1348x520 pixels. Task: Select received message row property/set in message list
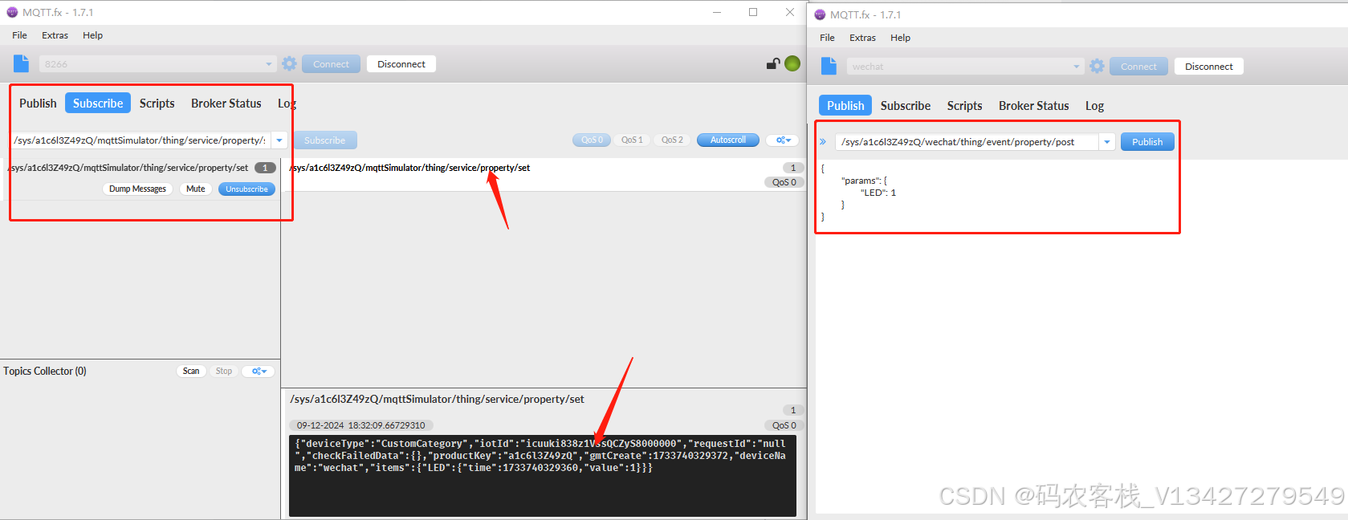pyautogui.click(x=544, y=175)
